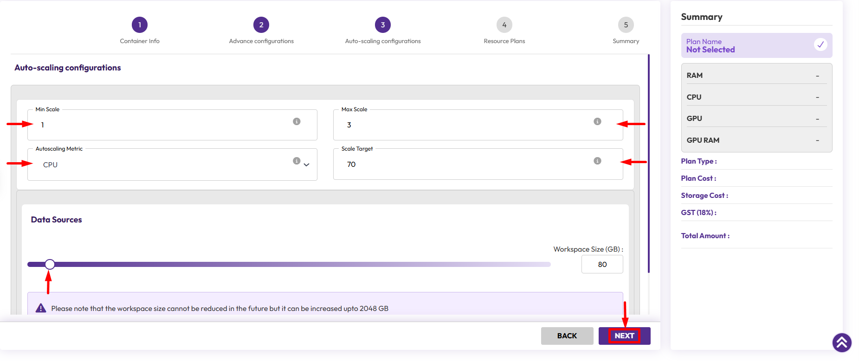Click the Scale Target info icon
This screenshot has width=859, height=361.
pyautogui.click(x=597, y=161)
